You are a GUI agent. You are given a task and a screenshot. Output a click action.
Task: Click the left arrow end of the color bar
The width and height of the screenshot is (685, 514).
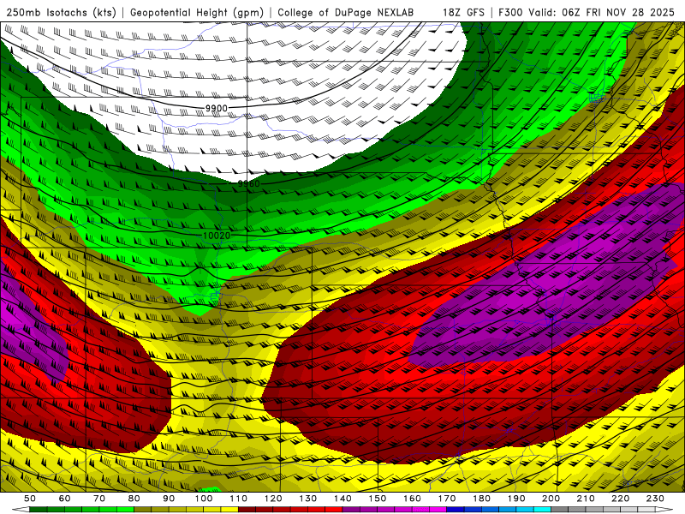pyautogui.click(x=21, y=509)
